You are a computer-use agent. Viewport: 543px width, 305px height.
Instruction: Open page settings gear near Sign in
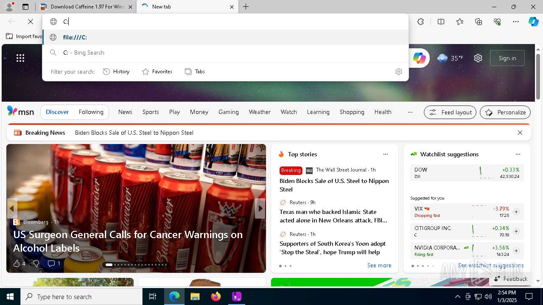tap(478, 58)
